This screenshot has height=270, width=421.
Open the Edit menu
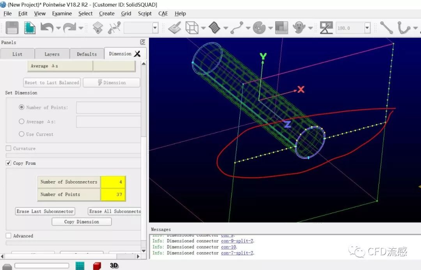point(23,13)
